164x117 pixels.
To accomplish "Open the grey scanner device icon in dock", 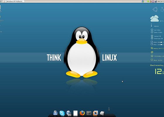I will 102,113.
